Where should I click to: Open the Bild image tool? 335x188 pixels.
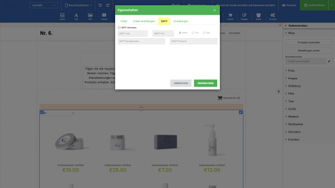point(90,16)
